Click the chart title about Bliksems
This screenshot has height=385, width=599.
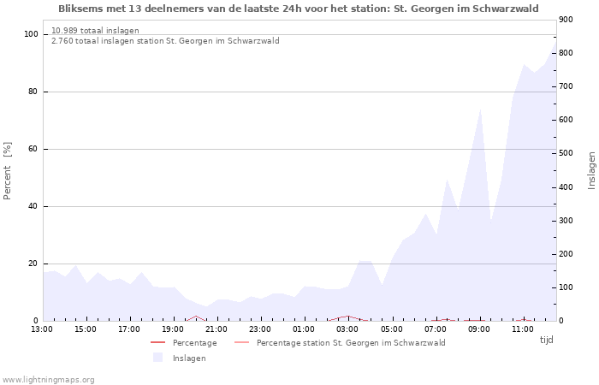pyautogui.click(x=299, y=9)
